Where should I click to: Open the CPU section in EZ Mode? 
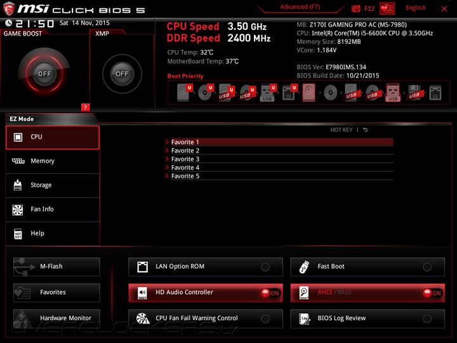pos(53,137)
